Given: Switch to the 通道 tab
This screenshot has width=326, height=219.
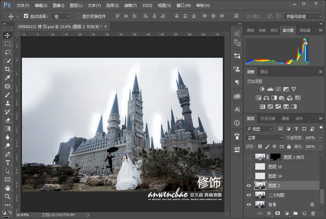Looking at the screenshot, I should 285,118.
